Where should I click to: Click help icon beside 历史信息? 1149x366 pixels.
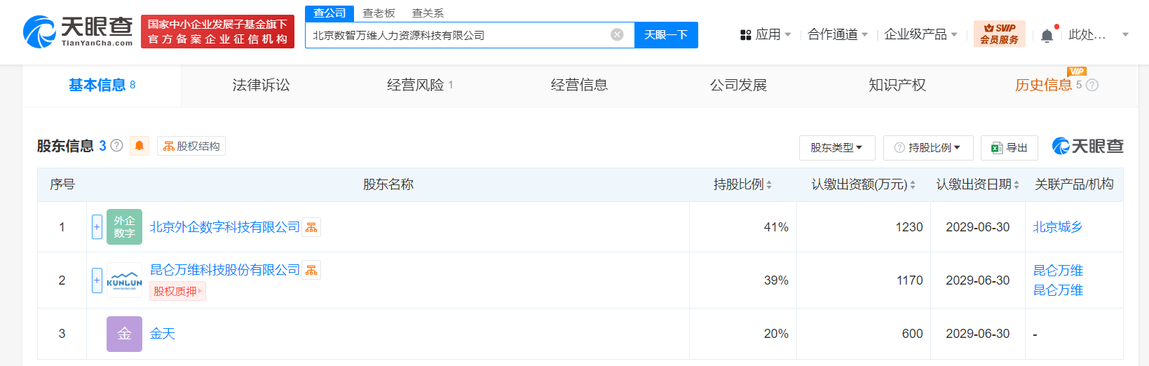tap(1092, 86)
